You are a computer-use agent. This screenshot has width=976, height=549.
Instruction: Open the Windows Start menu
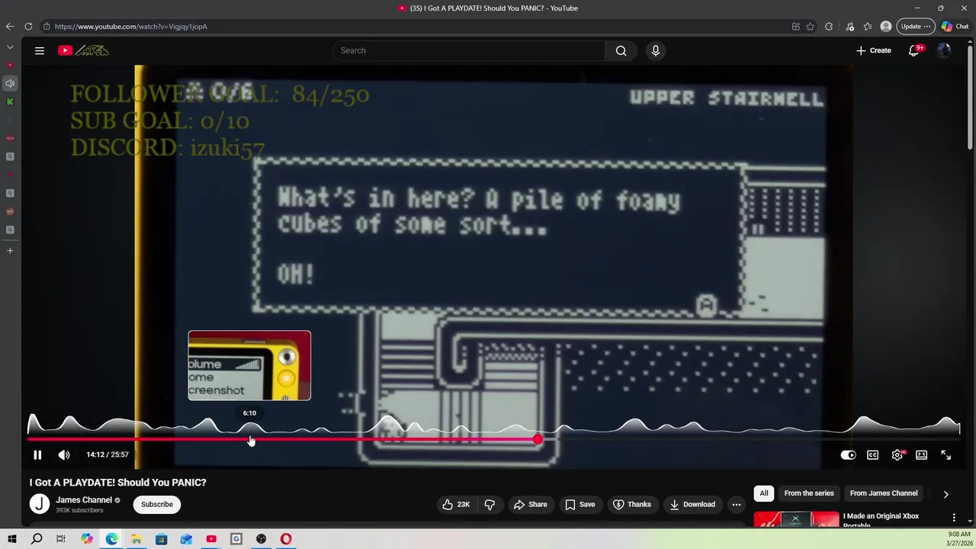tap(12, 539)
